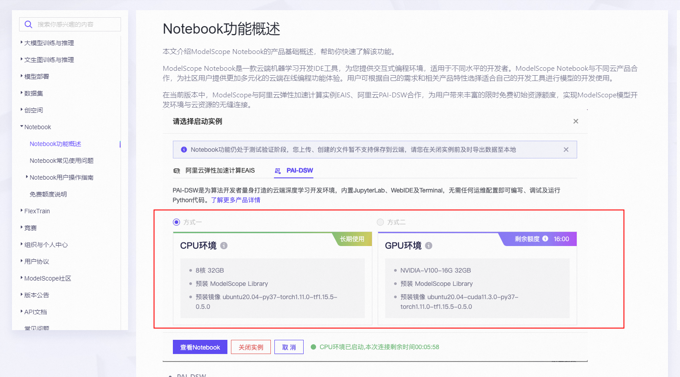The width and height of the screenshot is (680, 377).
Task: Dismiss the beta notice banner with its X
Action: click(x=566, y=150)
